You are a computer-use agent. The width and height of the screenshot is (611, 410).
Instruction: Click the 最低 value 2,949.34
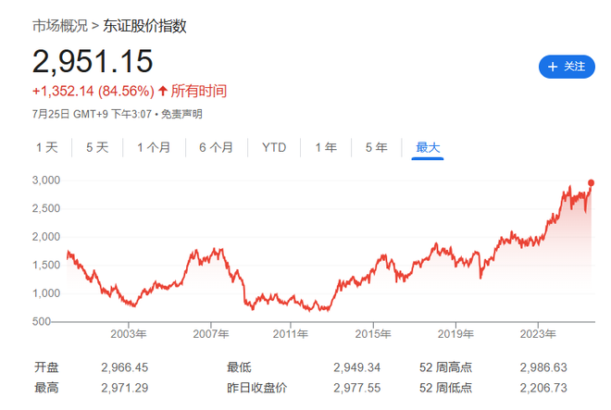[357, 367]
